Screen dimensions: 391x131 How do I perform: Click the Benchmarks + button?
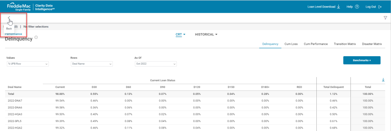coord(362,60)
